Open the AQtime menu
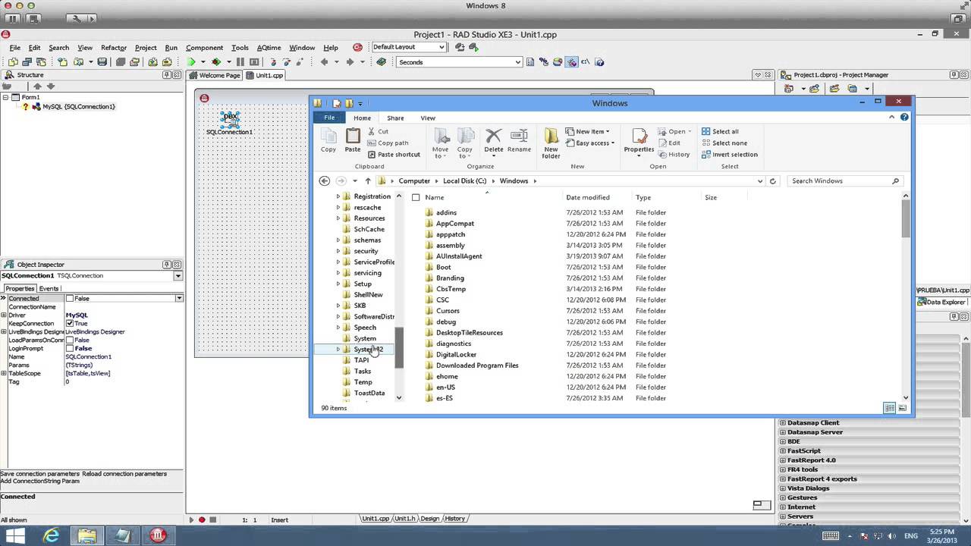 [x=269, y=47]
